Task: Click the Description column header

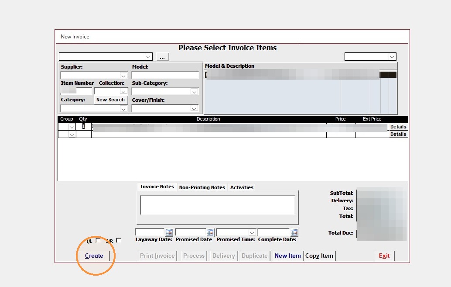Action: point(208,119)
